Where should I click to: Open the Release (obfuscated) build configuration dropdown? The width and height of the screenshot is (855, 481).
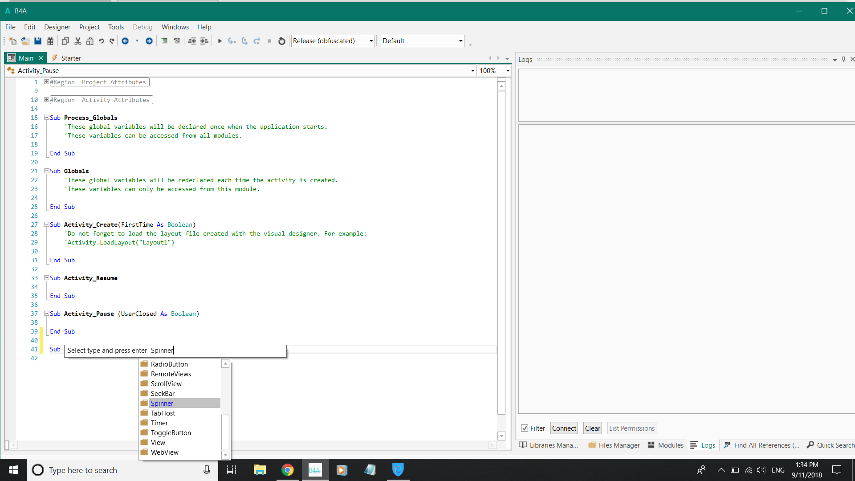(370, 41)
